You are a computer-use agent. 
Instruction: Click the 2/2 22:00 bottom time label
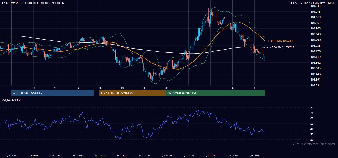[x=166, y=155]
